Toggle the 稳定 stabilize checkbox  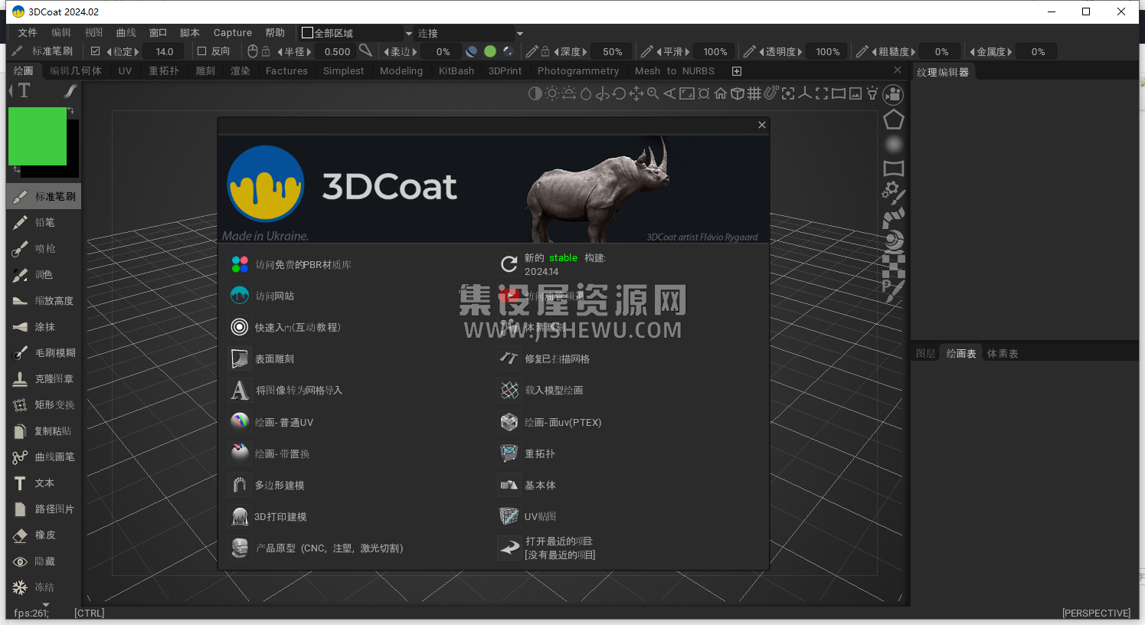pos(96,51)
